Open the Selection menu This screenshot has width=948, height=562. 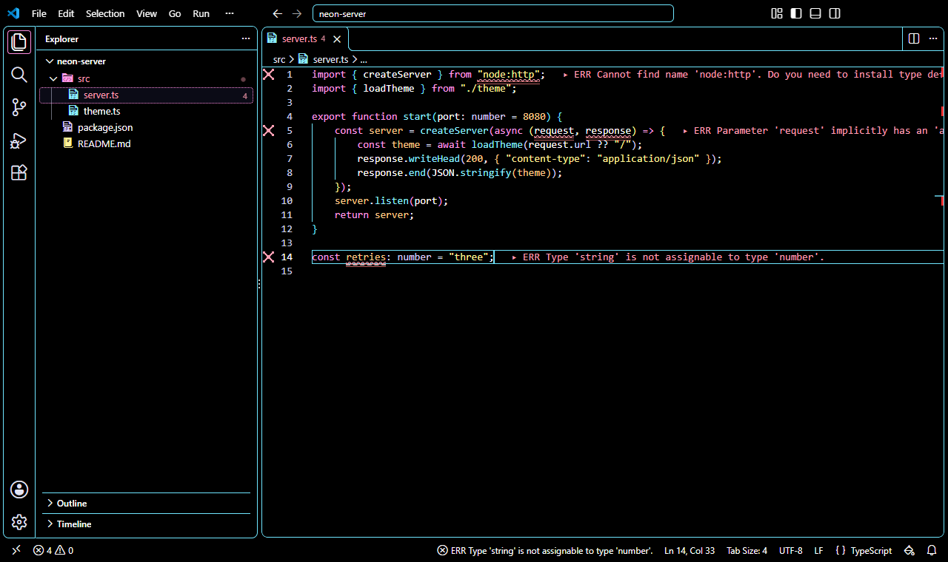105,13
